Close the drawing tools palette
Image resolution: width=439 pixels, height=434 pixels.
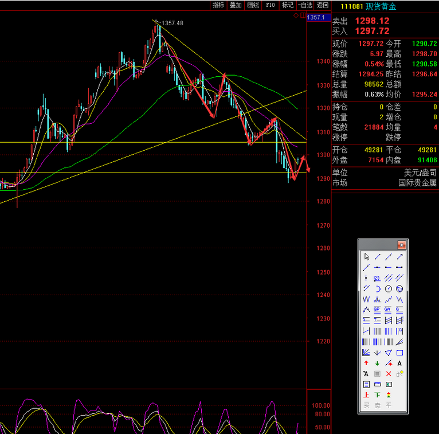click(x=402, y=245)
